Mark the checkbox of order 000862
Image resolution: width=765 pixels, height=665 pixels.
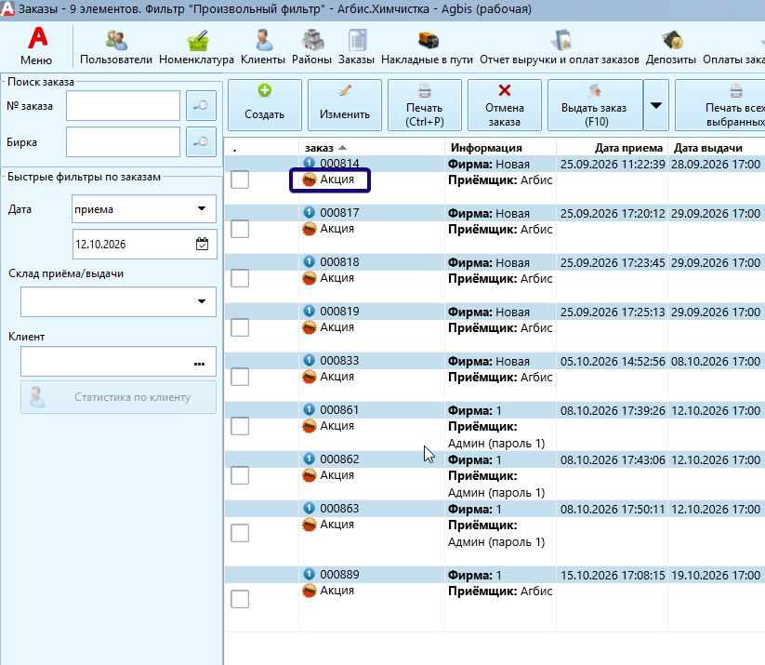coord(240,475)
